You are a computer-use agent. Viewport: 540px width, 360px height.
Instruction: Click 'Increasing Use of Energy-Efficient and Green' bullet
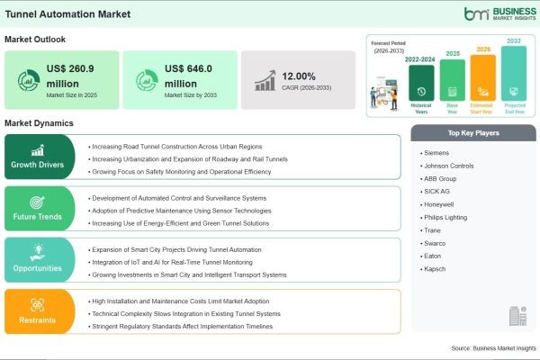[x=179, y=223]
